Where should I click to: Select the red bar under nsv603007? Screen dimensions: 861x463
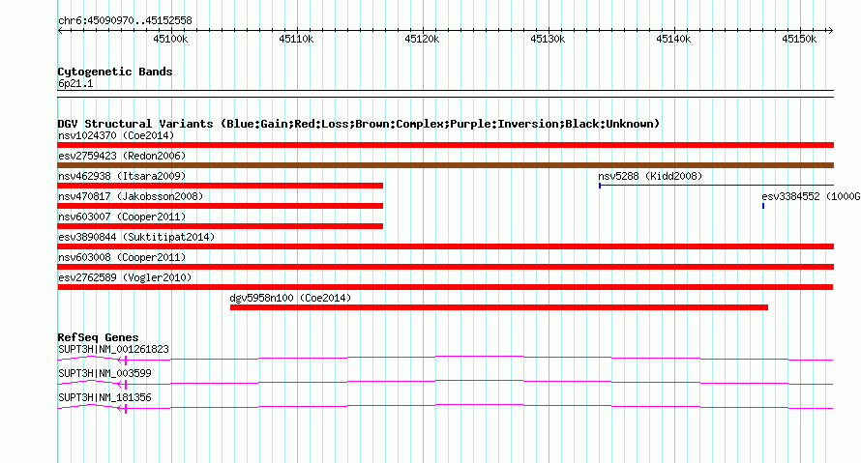(221, 226)
